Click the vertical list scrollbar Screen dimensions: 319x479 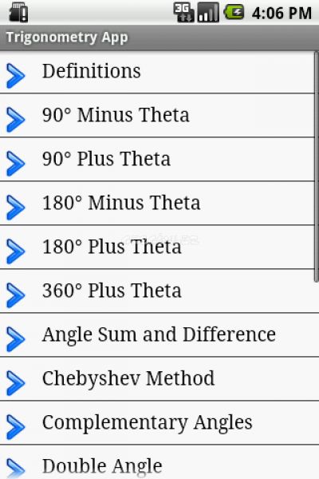[317, 167]
